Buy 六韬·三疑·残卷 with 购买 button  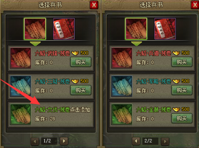click(81, 90)
